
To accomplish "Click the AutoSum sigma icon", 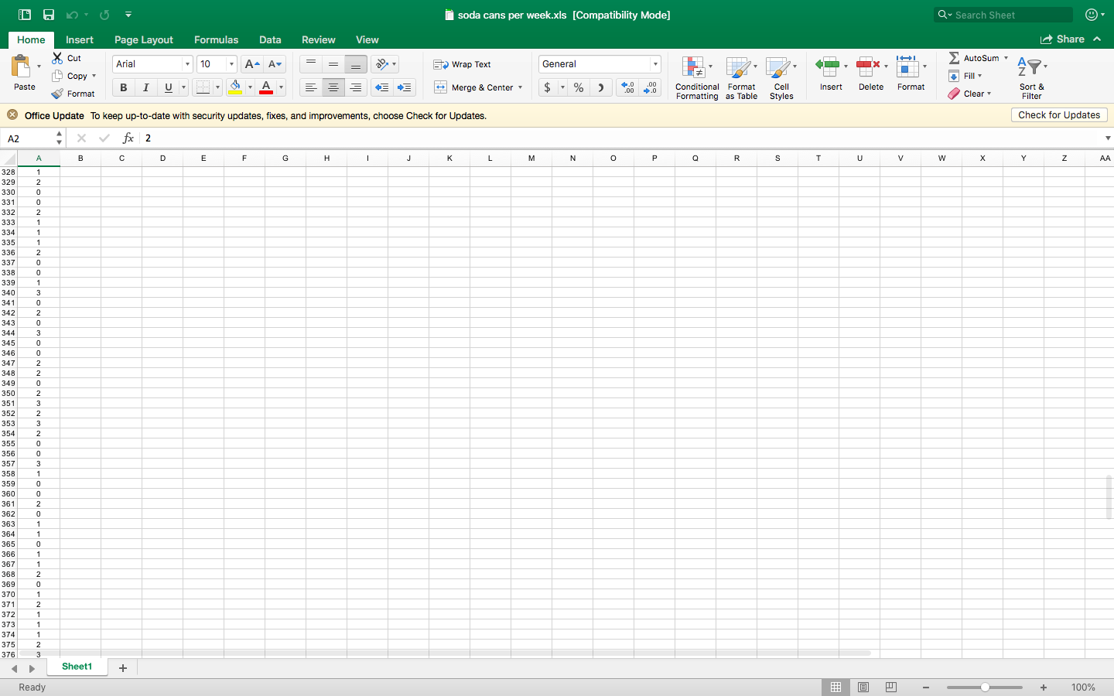I will [x=955, y=58].
